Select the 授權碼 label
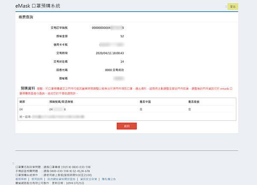The image size is (257, 185). (x=63, y=78)
